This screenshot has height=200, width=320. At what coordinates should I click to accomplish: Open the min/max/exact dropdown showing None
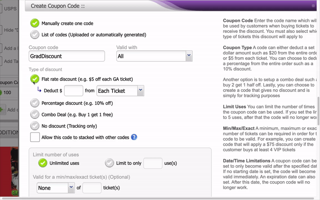pyautogui.click(x=56, y=187)
